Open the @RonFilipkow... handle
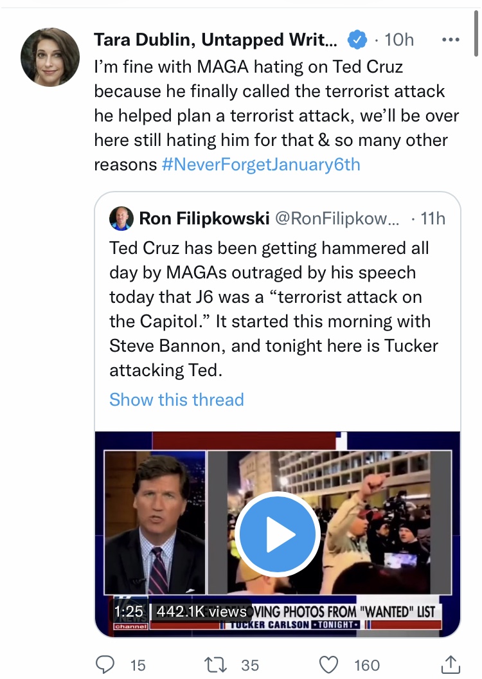The image size is (482, 679). tap(337, 219)
